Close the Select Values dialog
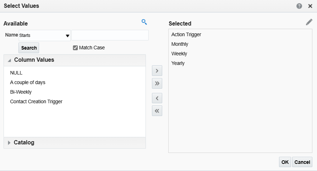 point(310,6)
